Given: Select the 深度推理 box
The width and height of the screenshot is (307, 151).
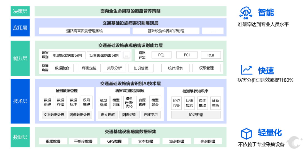Looking at the screenshot, I should (x=203, y=103).
